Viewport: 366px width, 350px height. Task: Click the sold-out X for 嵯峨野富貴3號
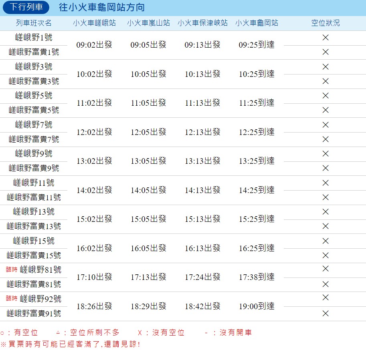pos(326,81)
